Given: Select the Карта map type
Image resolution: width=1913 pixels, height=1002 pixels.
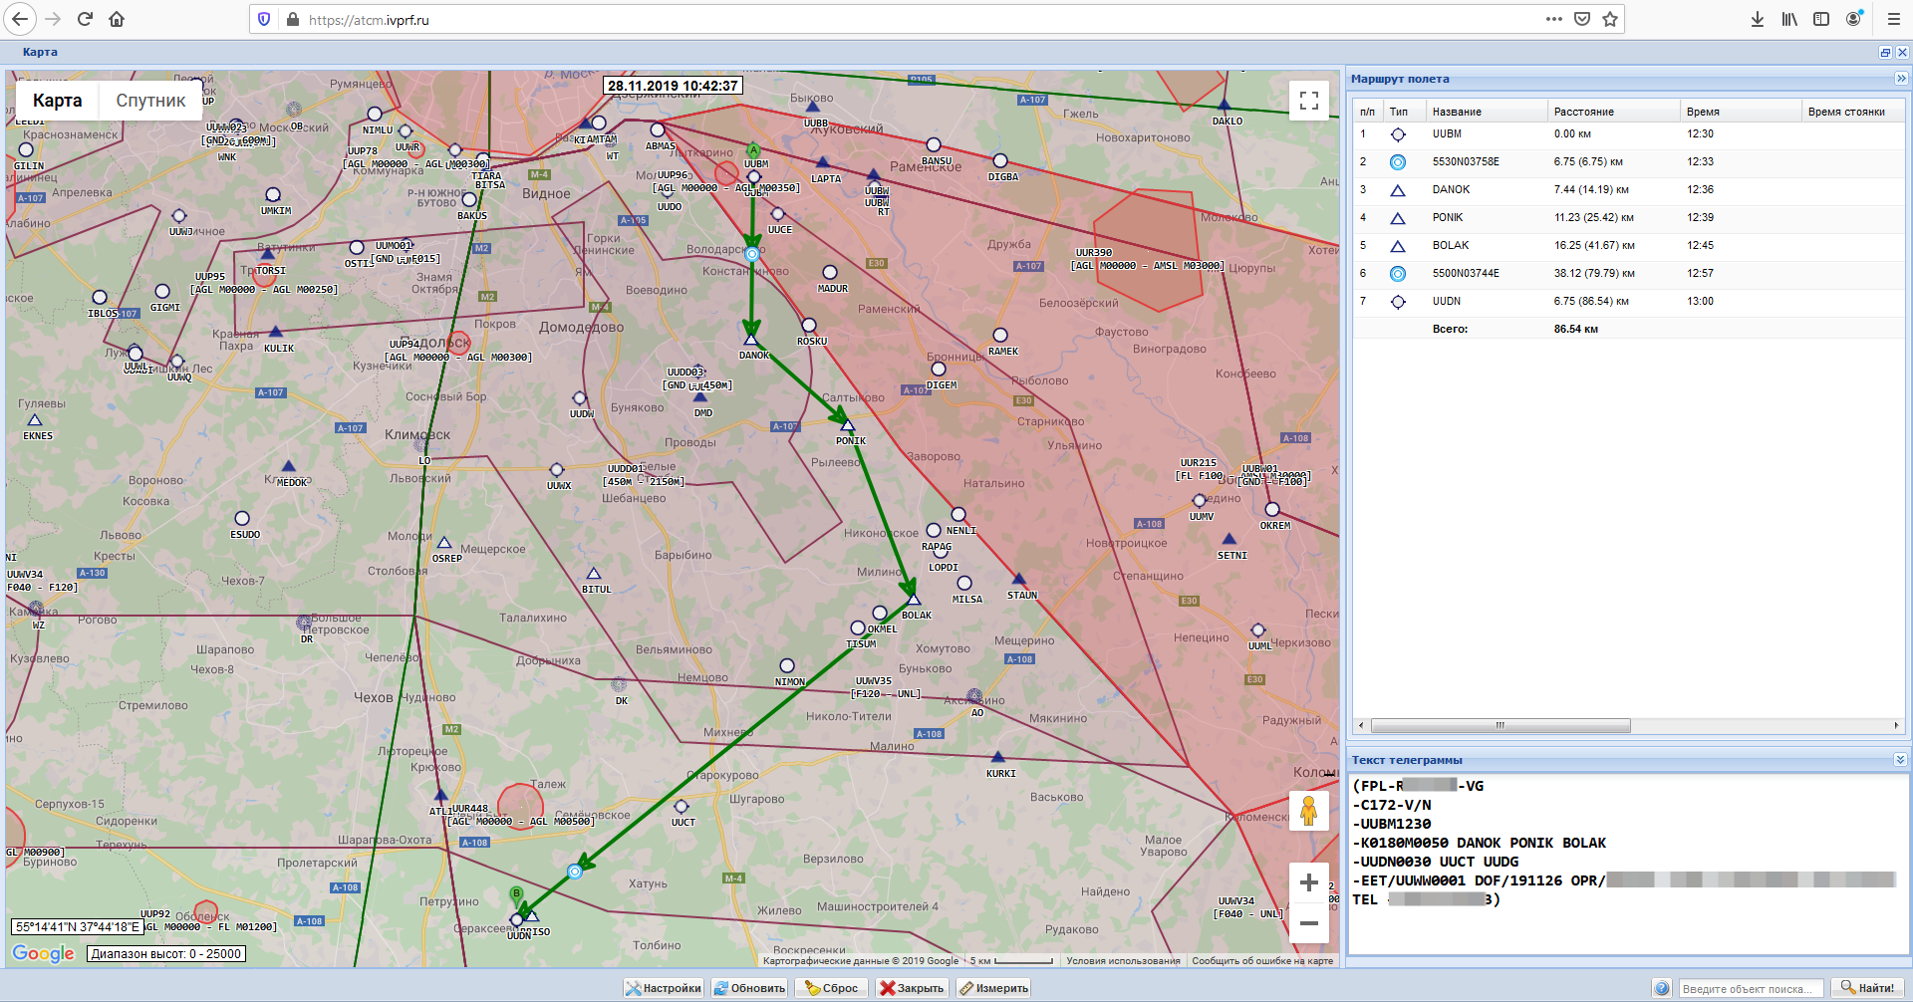Looking at the screenshot, I should pos(57,101).
